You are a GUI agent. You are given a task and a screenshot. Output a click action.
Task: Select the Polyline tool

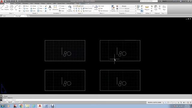(x=7, y=7)
